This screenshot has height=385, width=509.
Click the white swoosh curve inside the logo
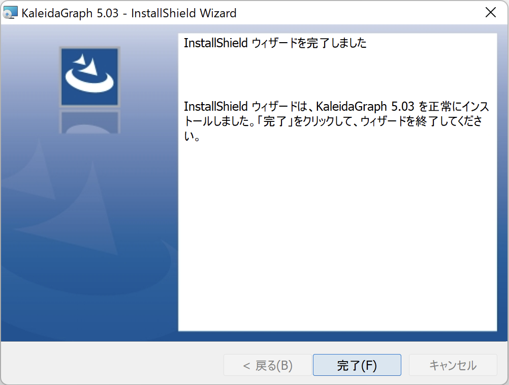click(89, 85)
